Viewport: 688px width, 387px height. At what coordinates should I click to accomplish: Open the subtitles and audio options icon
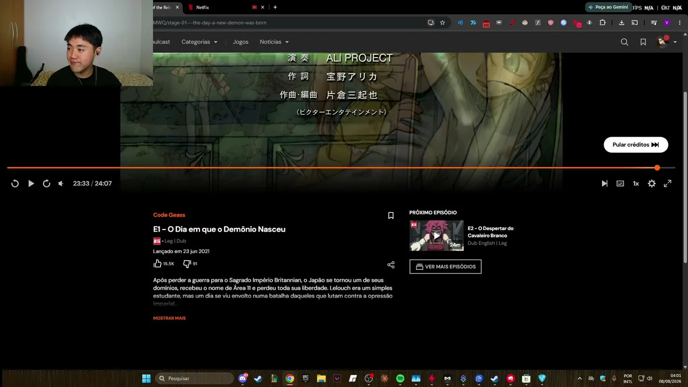pyautogui.click(x=620, y=183)
